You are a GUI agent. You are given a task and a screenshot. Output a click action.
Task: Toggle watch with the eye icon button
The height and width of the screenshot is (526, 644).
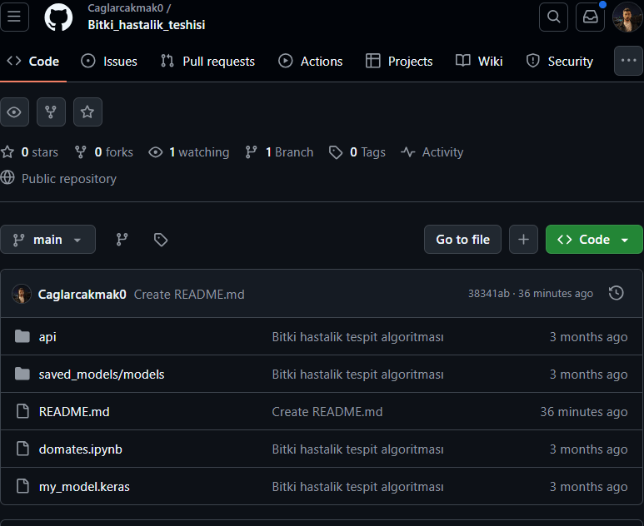pyautogui.click(x=15, y=112)
